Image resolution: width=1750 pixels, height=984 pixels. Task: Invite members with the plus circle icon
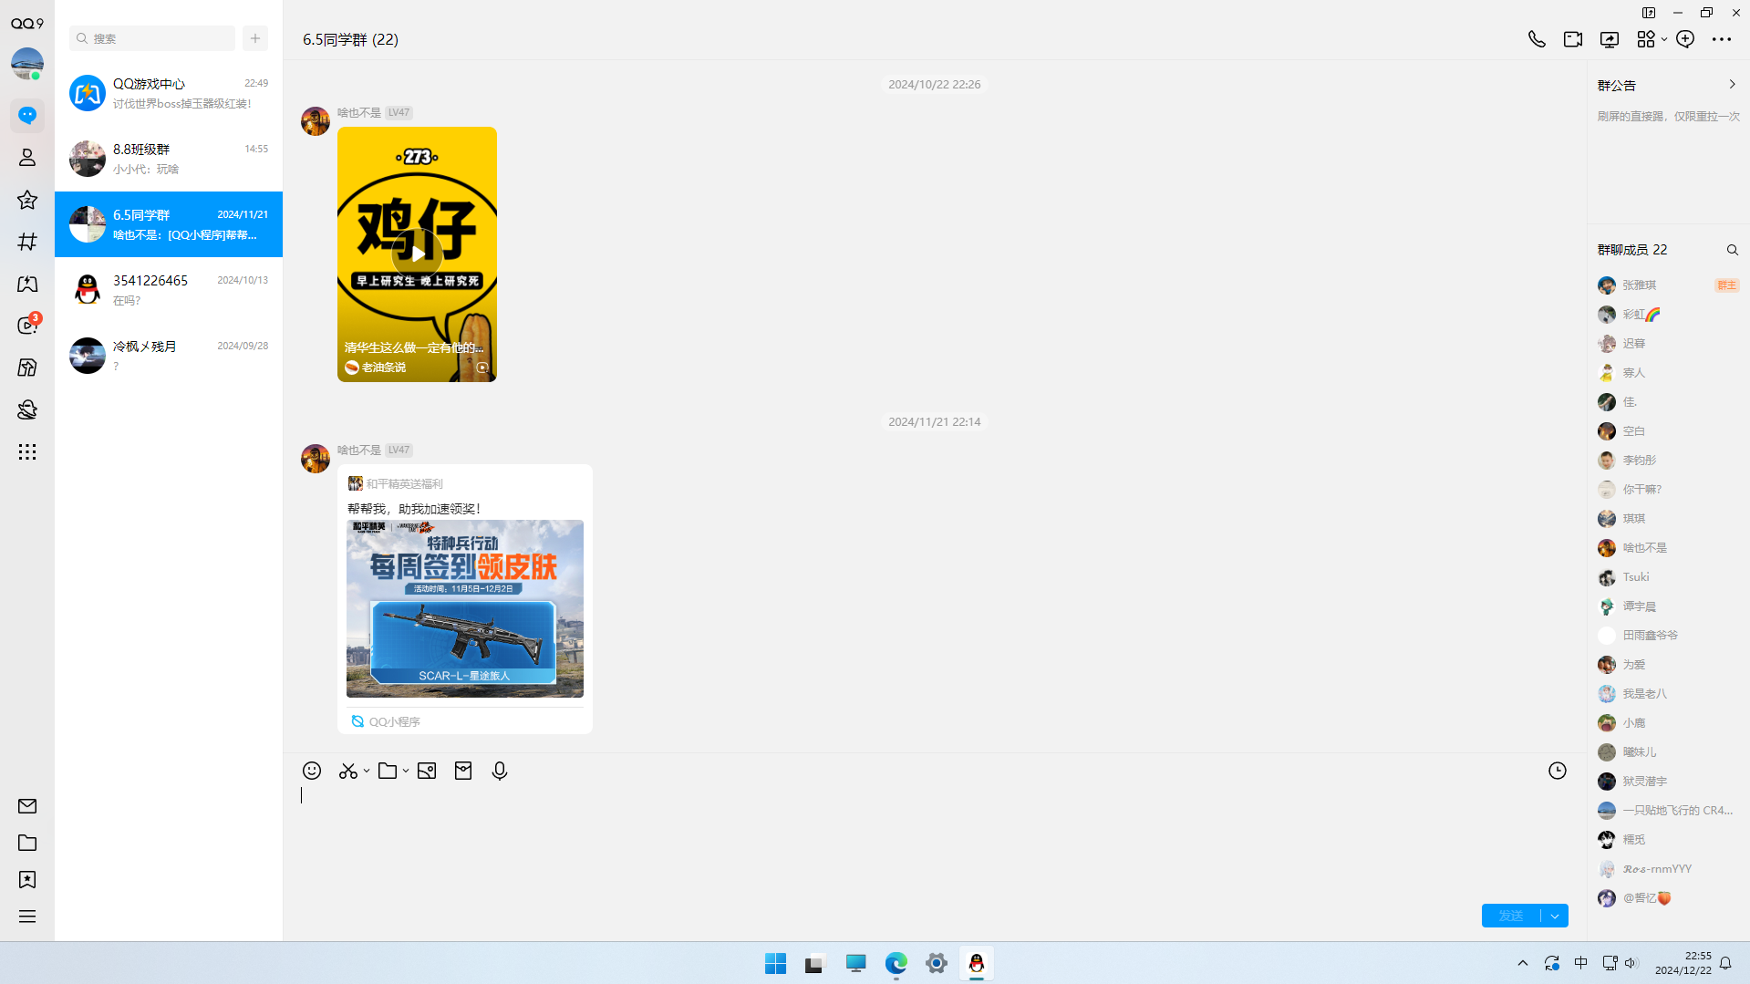point(1685,39)
